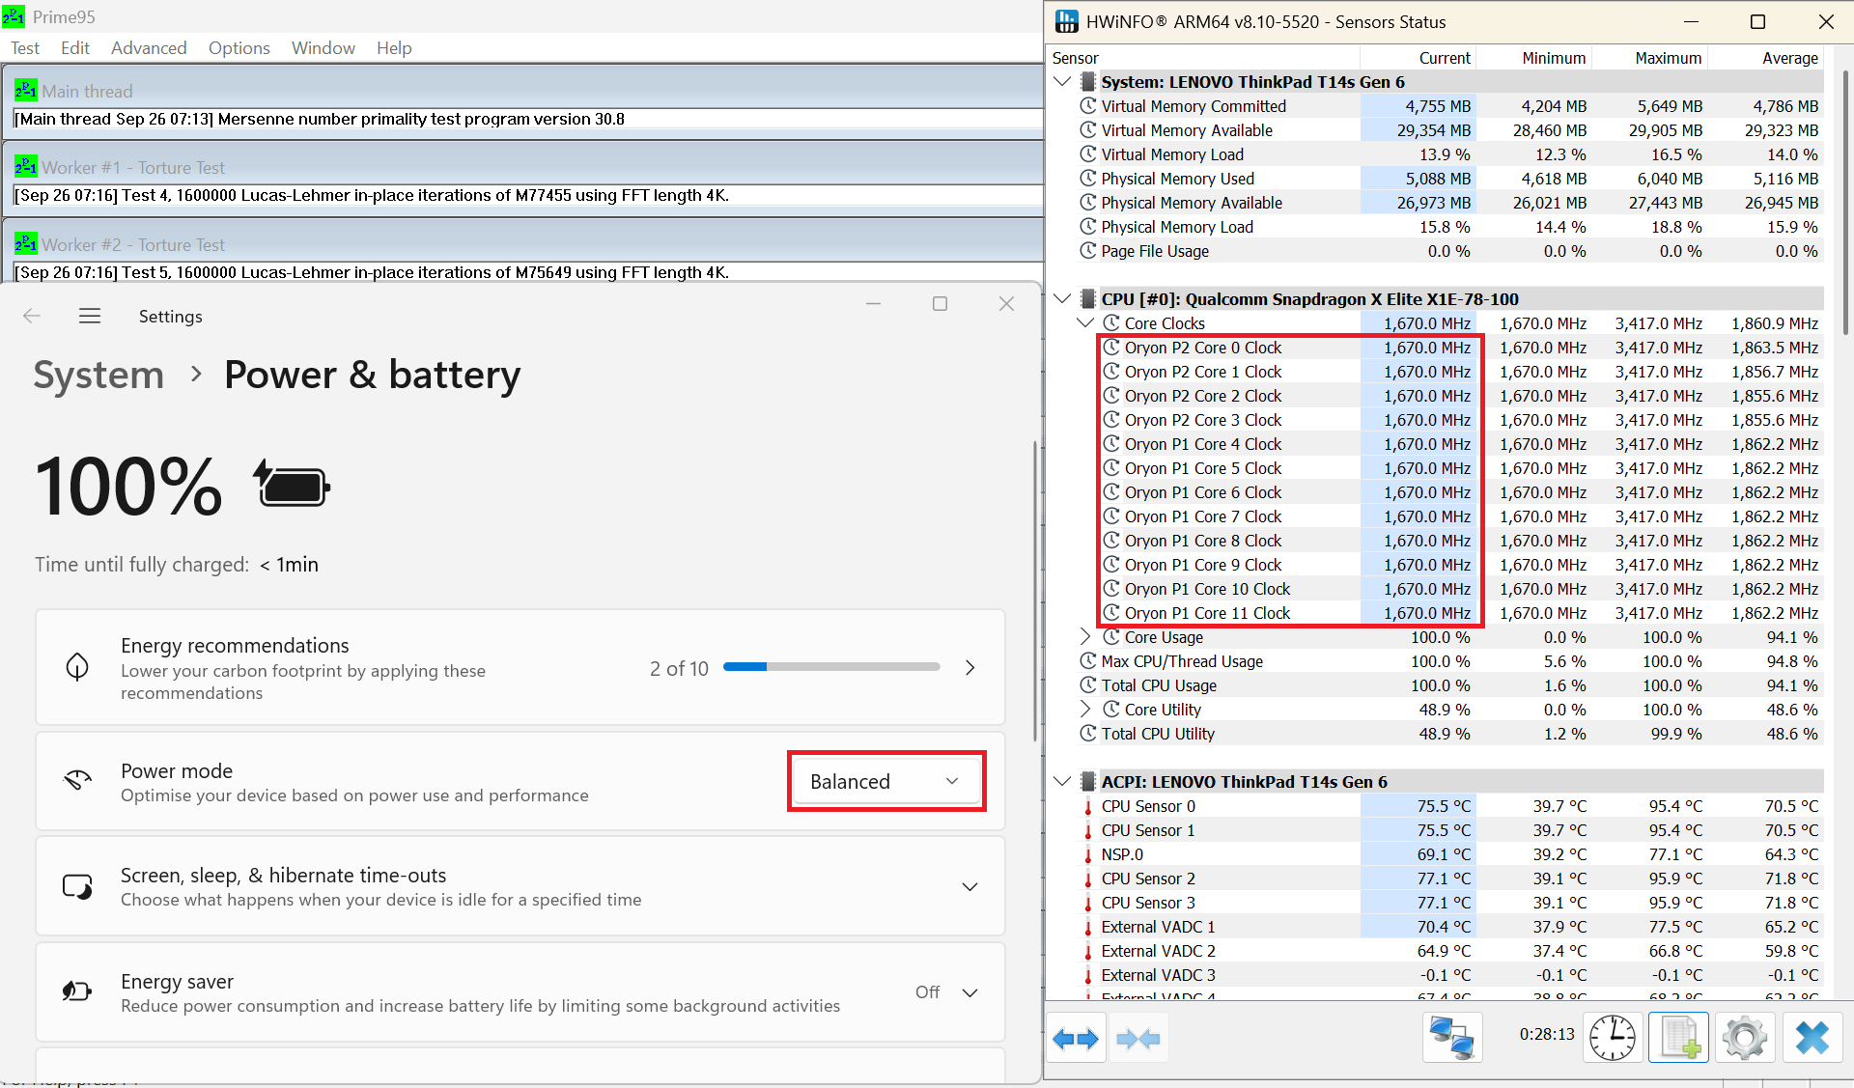This screenshot has width=1854, height=1088.
Task: Click the Worker #1 Torture Test icon
Action: pyautogui.click(x=26, y=167)
